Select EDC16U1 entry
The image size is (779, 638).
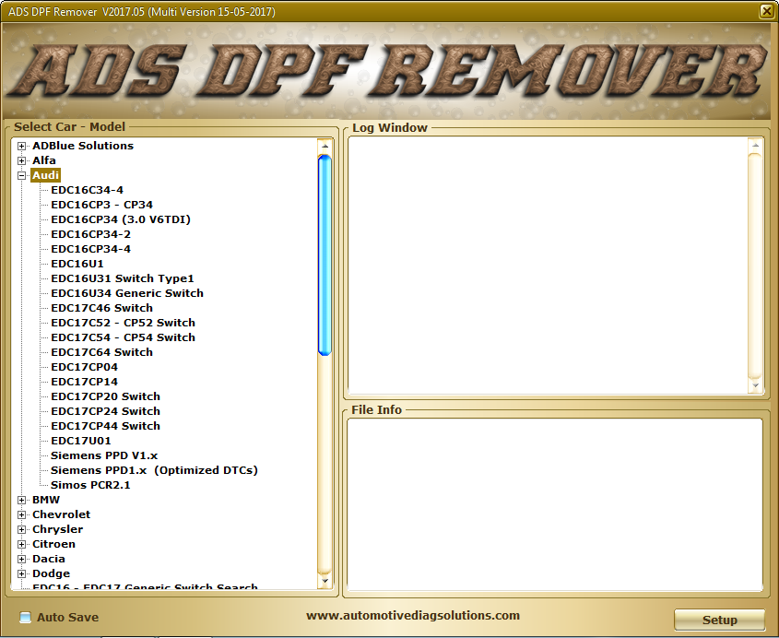click(x=77, y=264)
